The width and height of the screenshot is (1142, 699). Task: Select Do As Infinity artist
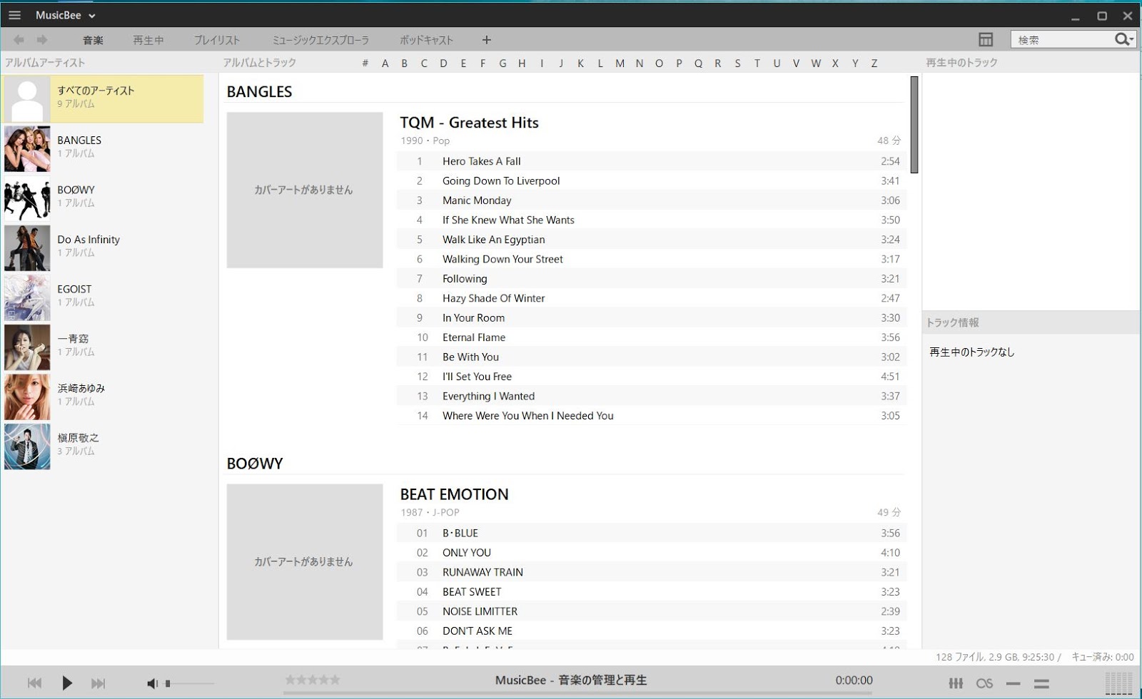pos(103,248)
